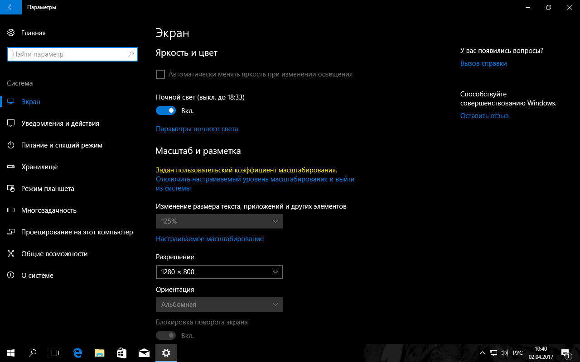Open the network tray icon
The image size is (580, 362).
coord(493,353)
